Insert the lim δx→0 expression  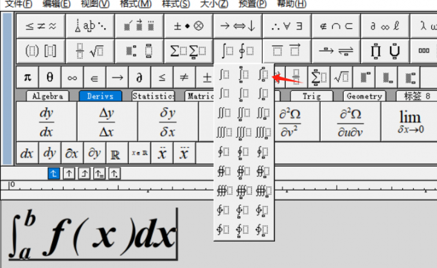click(409, 121)
